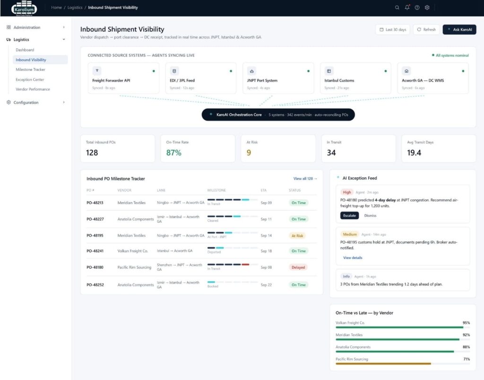The image size is (484, 380).
Task: Expand the Administration menu section
Action: pyautogui.click(x=36, y=27)
